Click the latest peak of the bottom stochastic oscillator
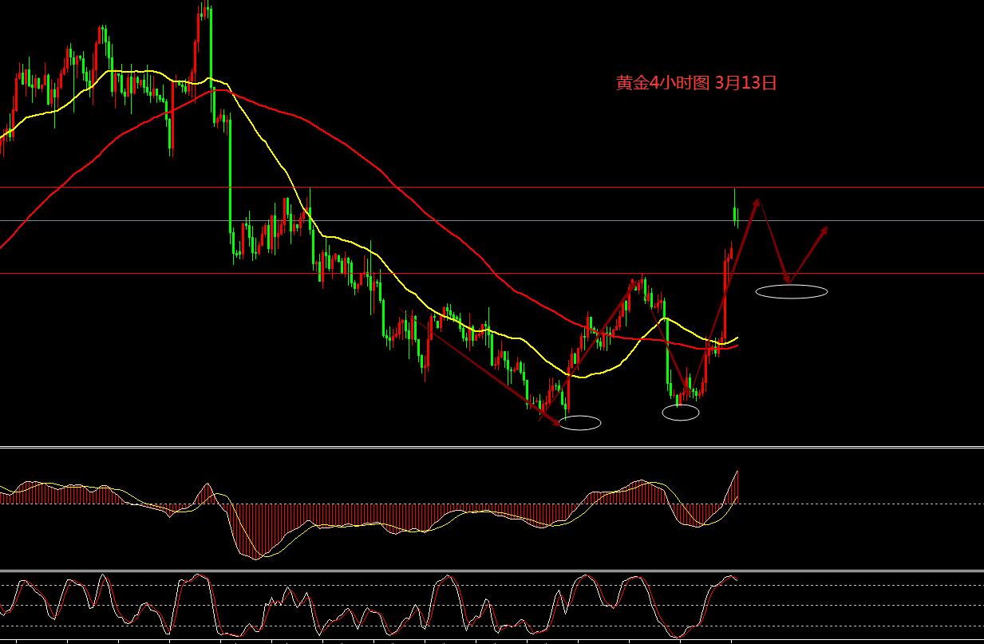 pos(729,576)
